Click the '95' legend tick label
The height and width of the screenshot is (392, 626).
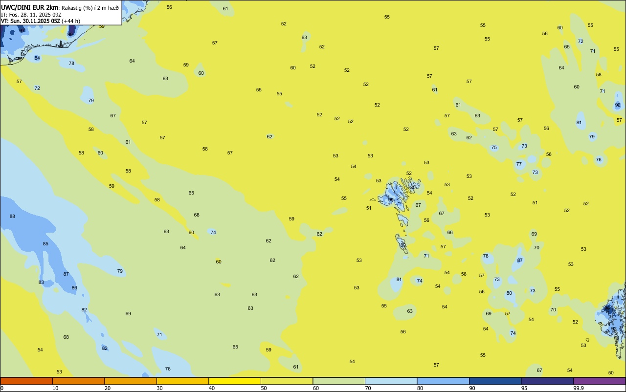(x=524, y=388)
